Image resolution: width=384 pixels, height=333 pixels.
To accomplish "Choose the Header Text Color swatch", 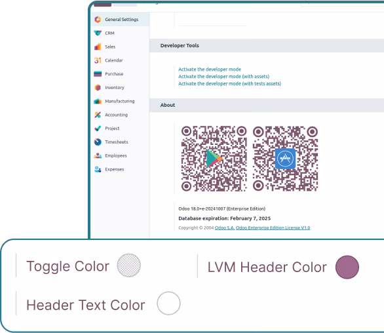I will coord(168,303).
